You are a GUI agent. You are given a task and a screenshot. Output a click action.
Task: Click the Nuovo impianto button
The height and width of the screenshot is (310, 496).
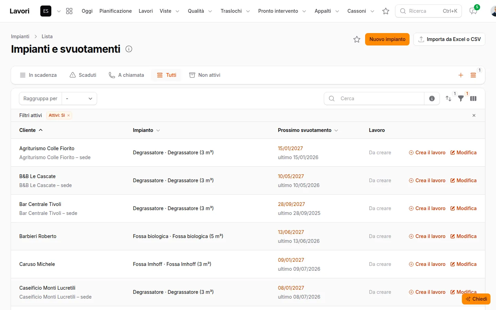[387, 39]
